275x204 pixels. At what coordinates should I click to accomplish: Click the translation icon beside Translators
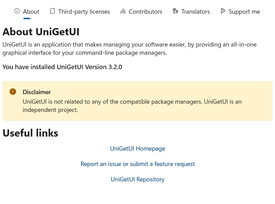pos(175,11)
